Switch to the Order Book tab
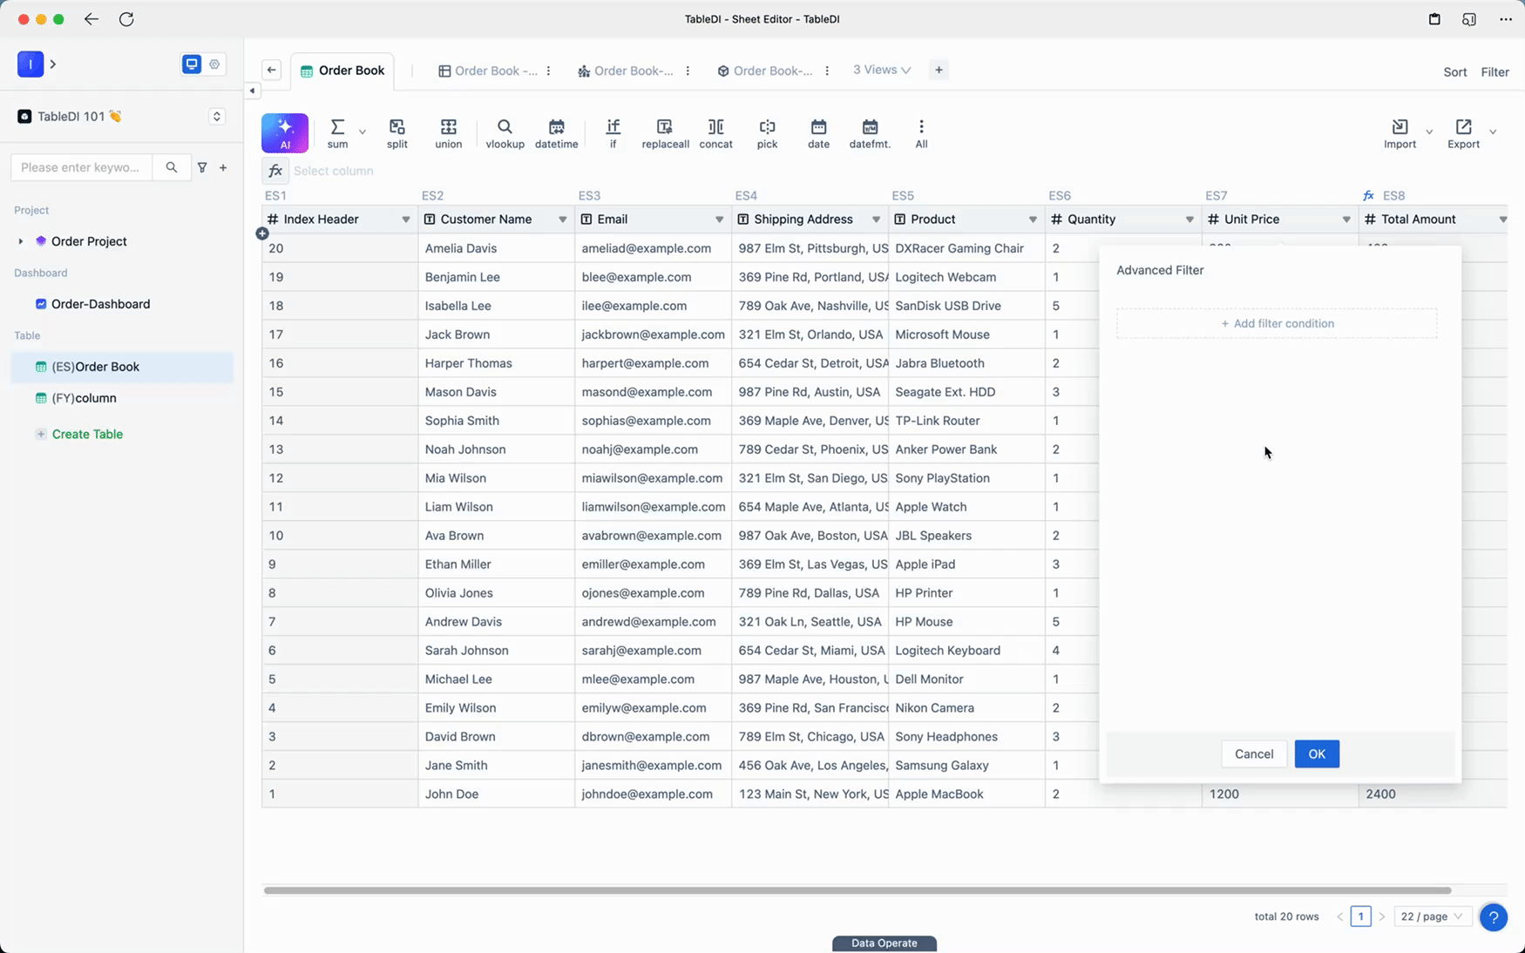Image resolution: width=1525 pixels, height=953 pixels. click(342, 71)
